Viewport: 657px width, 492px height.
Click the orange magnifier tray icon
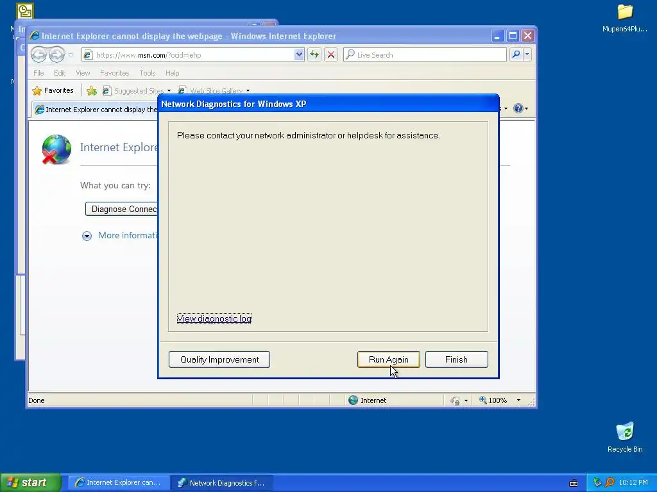pyautogui.click(x=610, y=482)
